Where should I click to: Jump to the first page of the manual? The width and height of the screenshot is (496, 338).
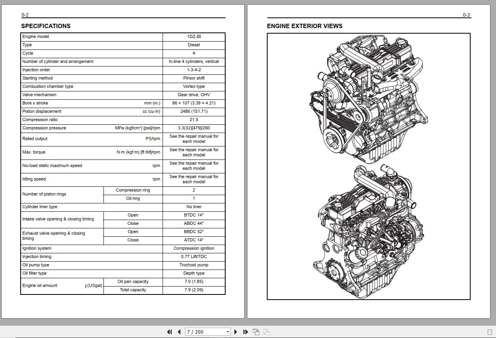tap(169, 332)
